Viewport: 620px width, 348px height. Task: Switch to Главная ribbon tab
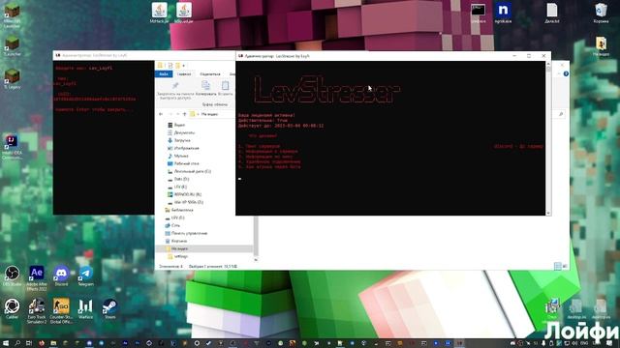pyautogui.click(x=184, y=73)
